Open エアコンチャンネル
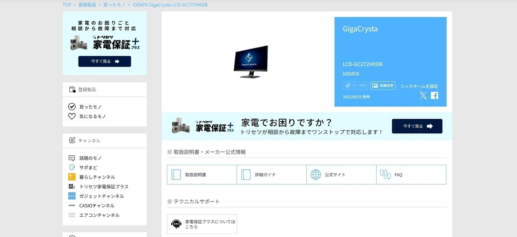This screenshot has height=237, width=517. point(94,215)
